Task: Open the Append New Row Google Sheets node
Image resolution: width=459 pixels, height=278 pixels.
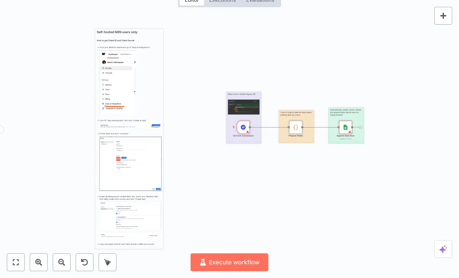Action: [346, 126]
